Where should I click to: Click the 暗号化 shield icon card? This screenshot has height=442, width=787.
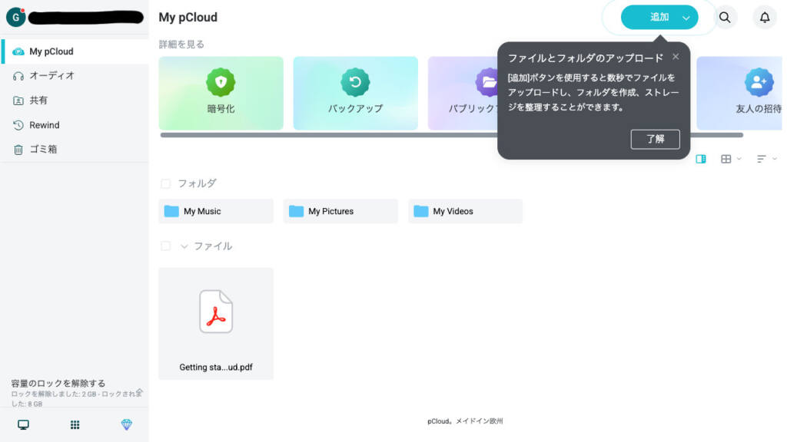click(x=221, y=93)
